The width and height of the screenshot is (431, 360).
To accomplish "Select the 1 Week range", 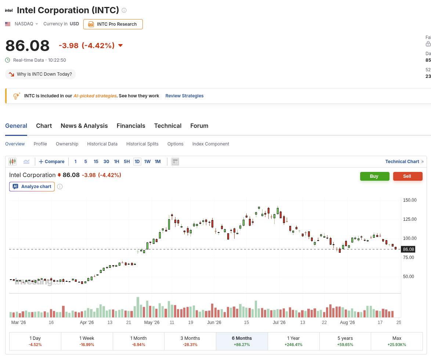I will tap(87, 341).
